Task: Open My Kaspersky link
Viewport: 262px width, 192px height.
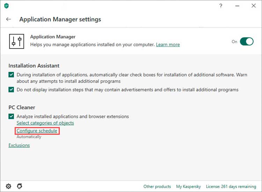Action: [189, 186]
